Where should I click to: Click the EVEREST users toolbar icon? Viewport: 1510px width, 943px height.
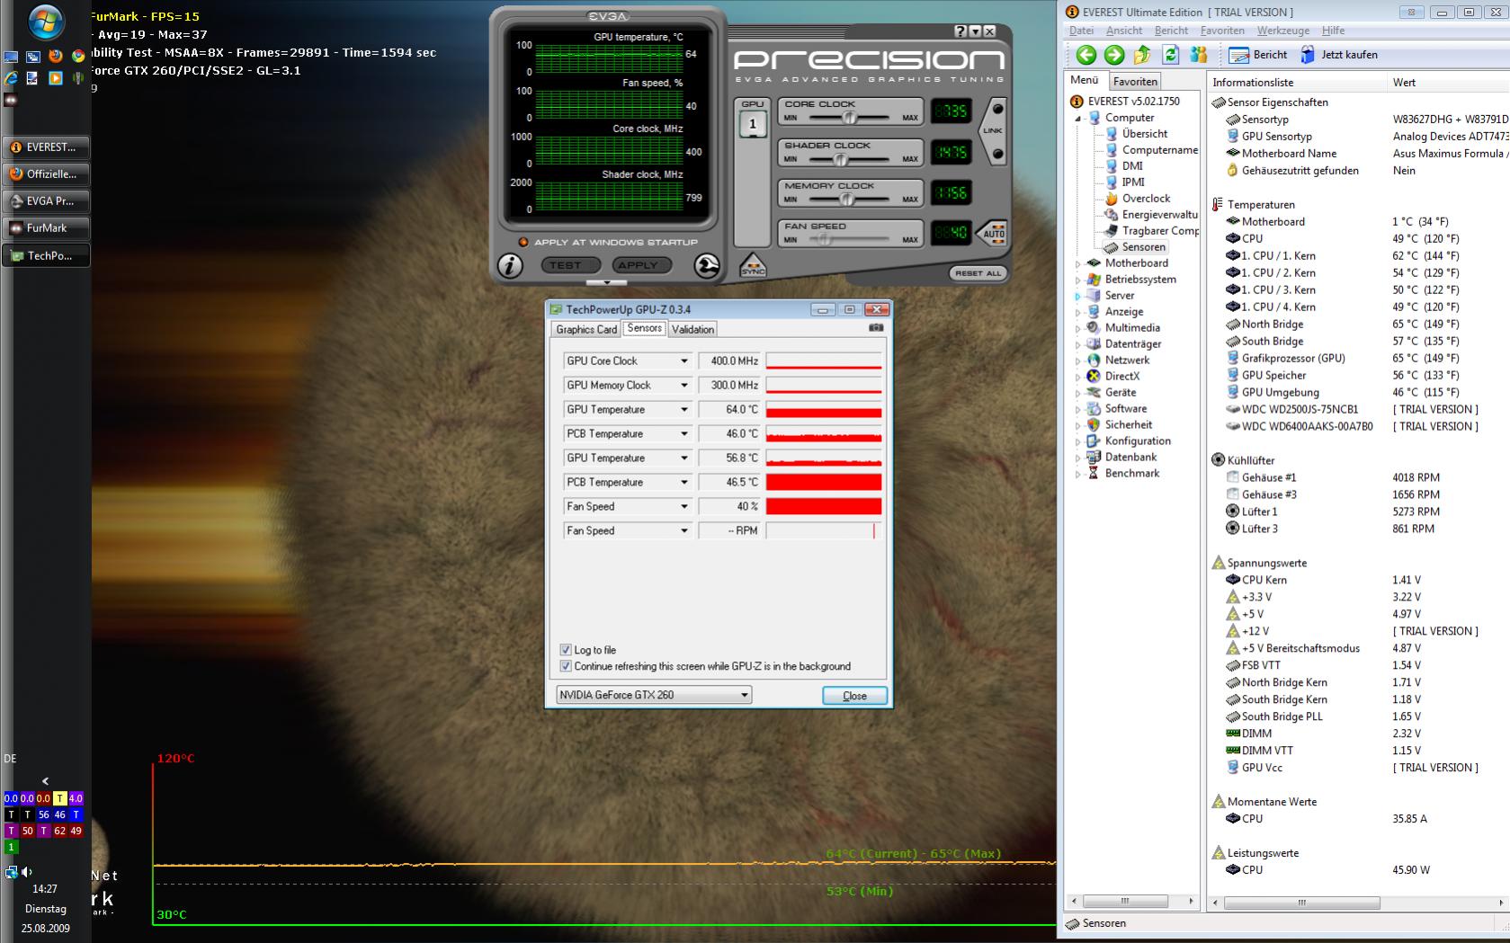point(1198,55)
